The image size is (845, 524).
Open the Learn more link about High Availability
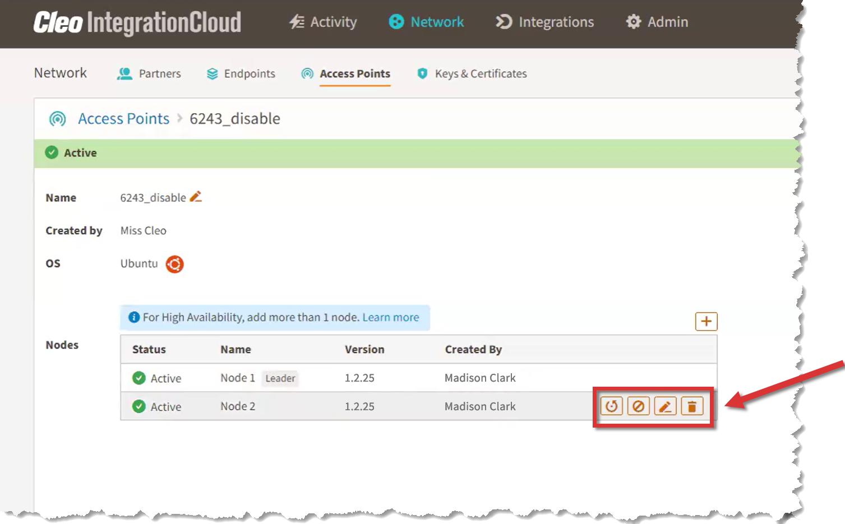pyautogui.click(x=391, y=317)
